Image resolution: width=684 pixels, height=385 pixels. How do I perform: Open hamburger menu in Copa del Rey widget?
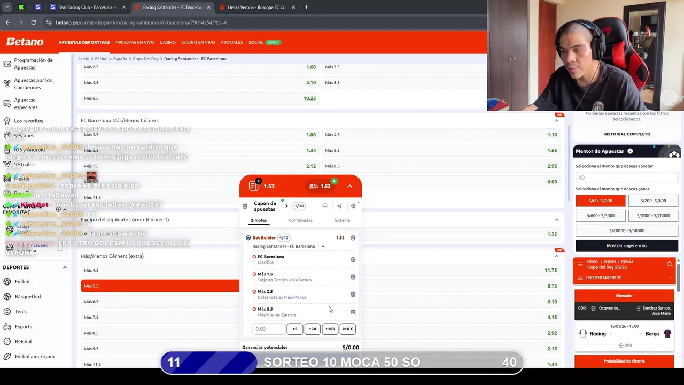580,264
